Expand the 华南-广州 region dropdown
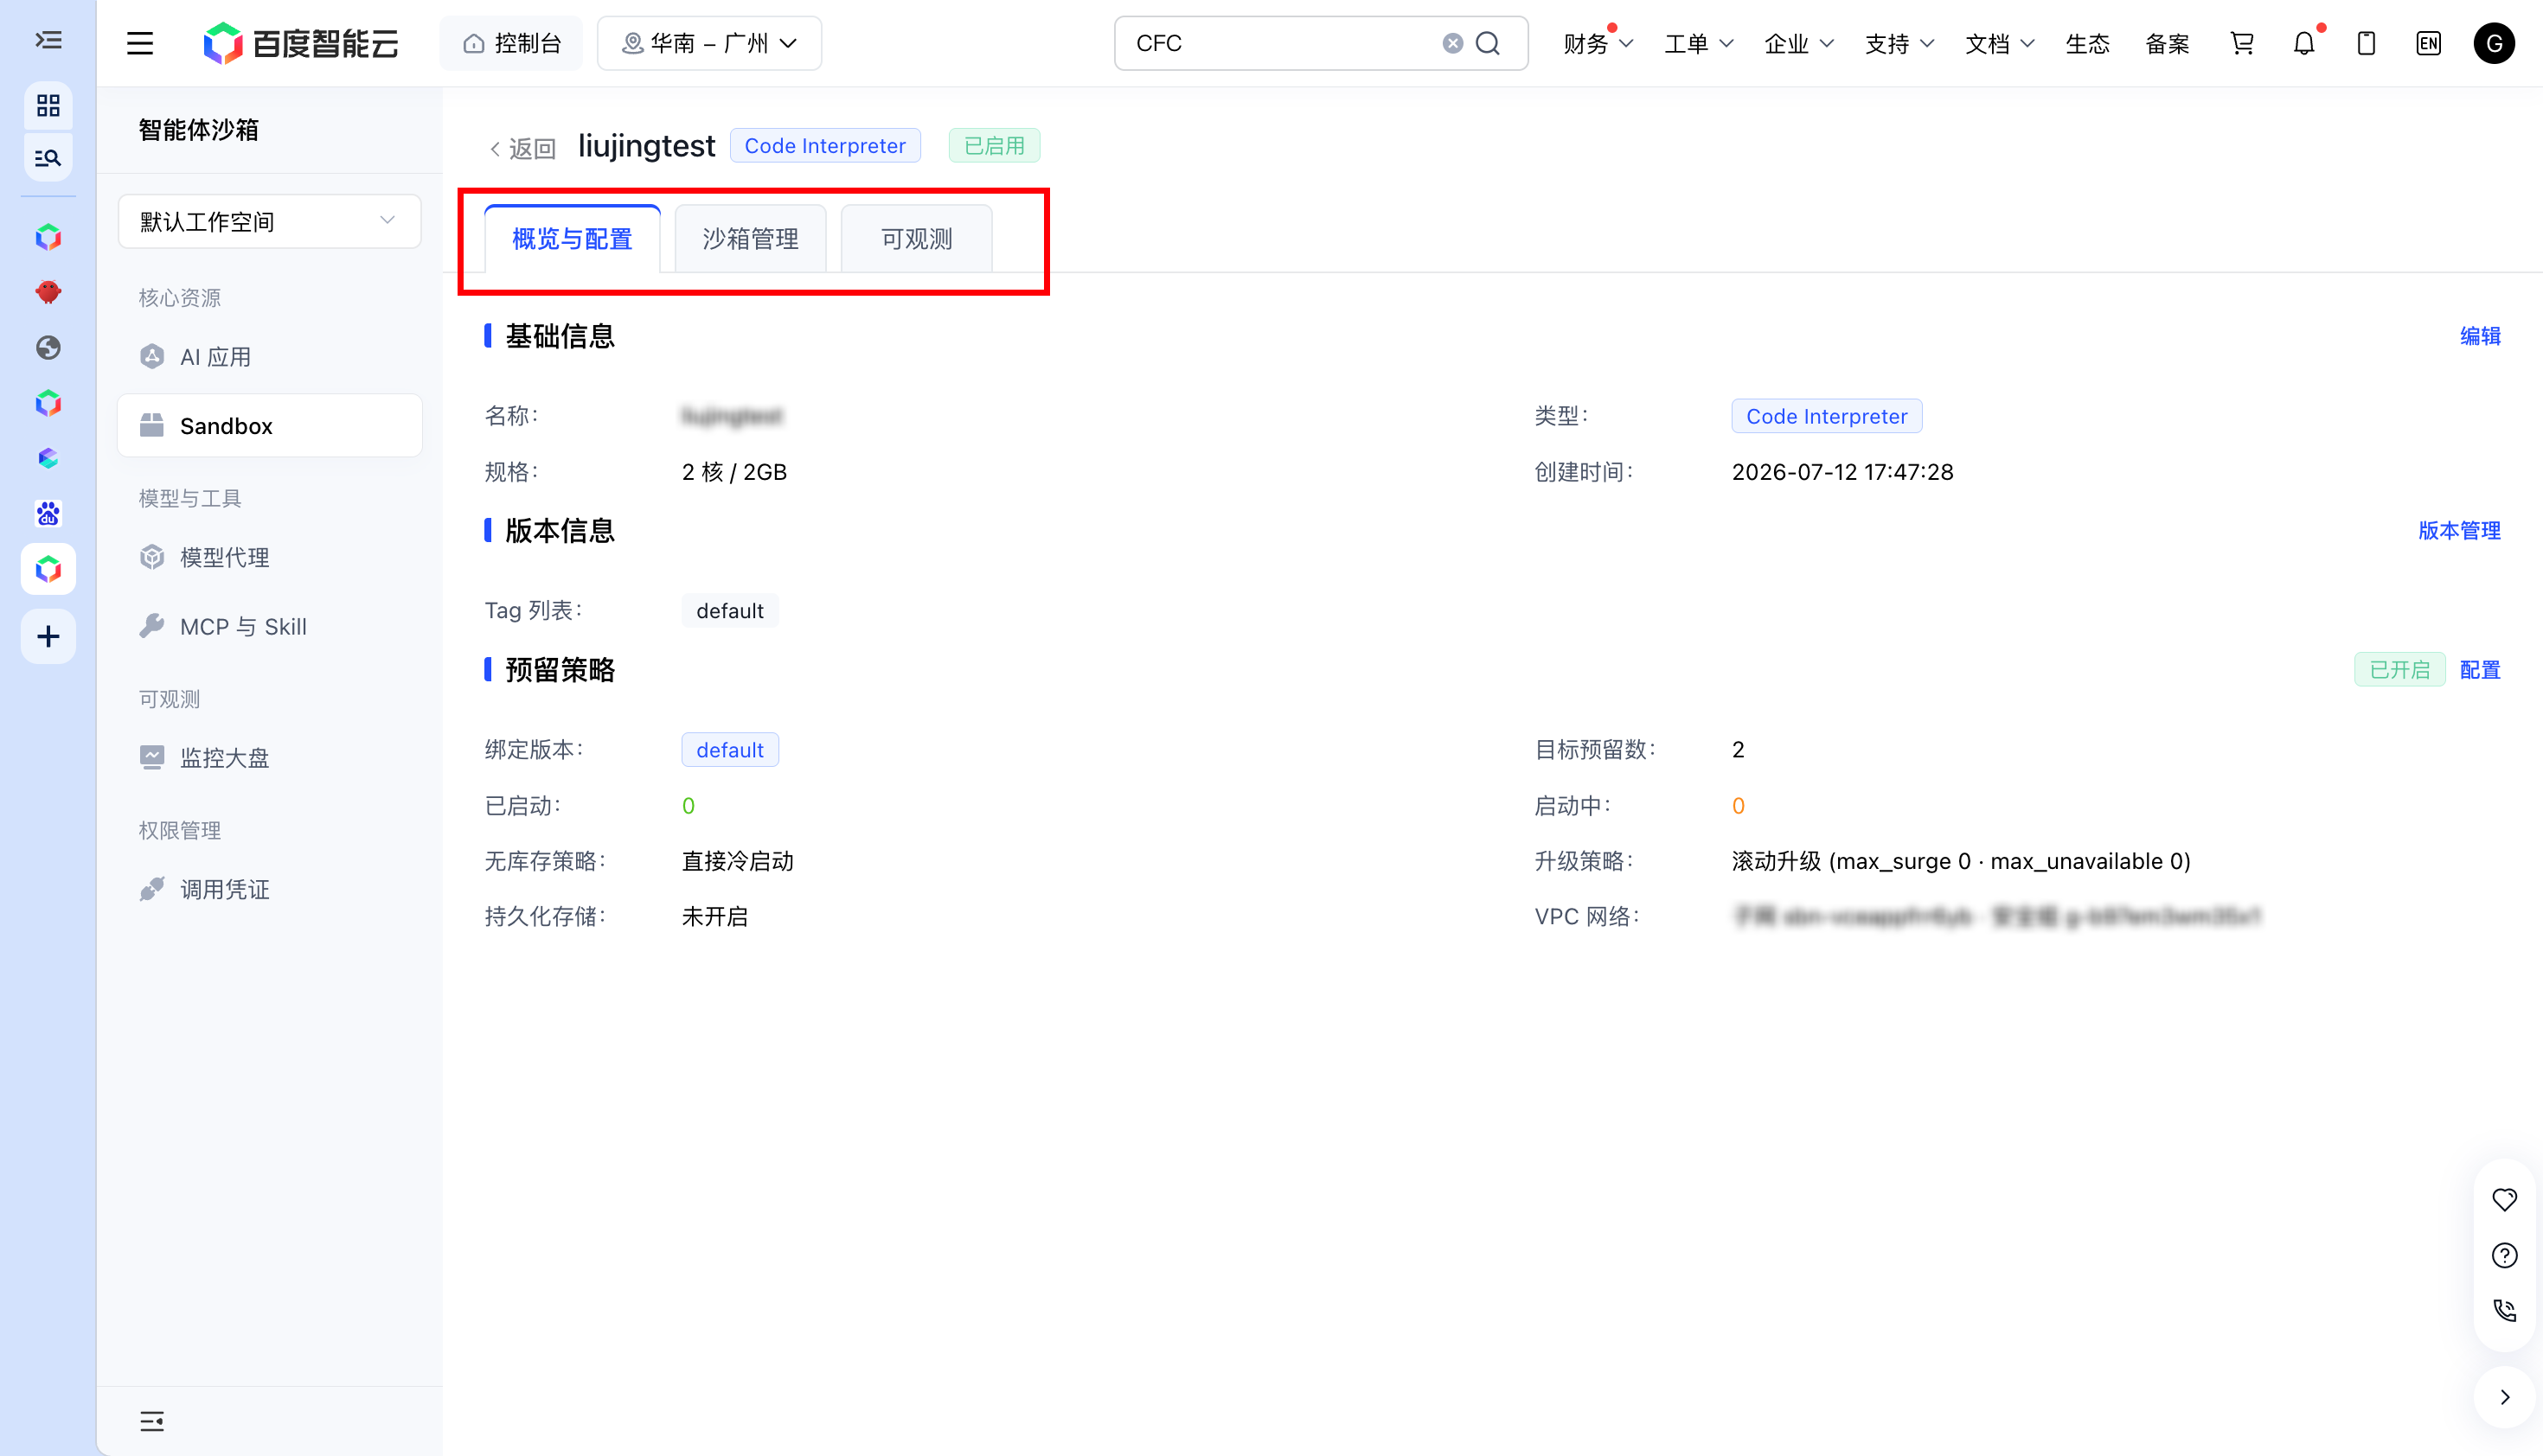 point(709,43)
